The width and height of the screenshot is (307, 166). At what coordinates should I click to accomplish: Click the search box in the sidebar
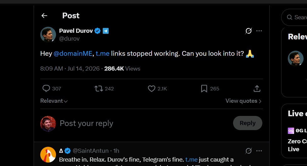tap(294, 17)
